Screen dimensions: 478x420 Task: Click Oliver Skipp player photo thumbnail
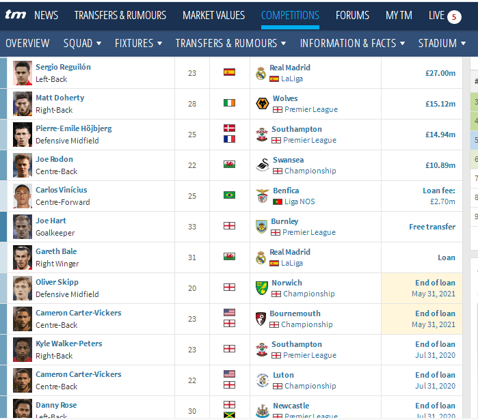coord(23,288)
